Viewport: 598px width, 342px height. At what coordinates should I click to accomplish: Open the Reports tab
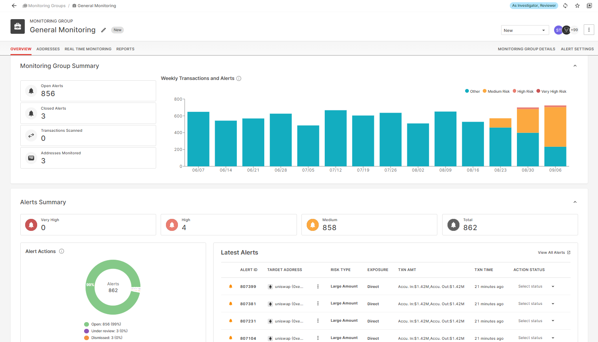tap(125, 49)
